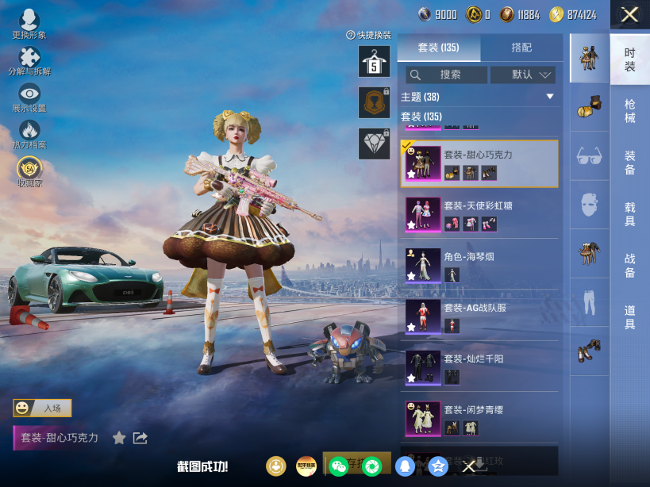Image resolution: width=650 pixels, height=487 pixels.
Task: Click the hat piece under 套装-甜心巧克力
Action: point(452,173)
